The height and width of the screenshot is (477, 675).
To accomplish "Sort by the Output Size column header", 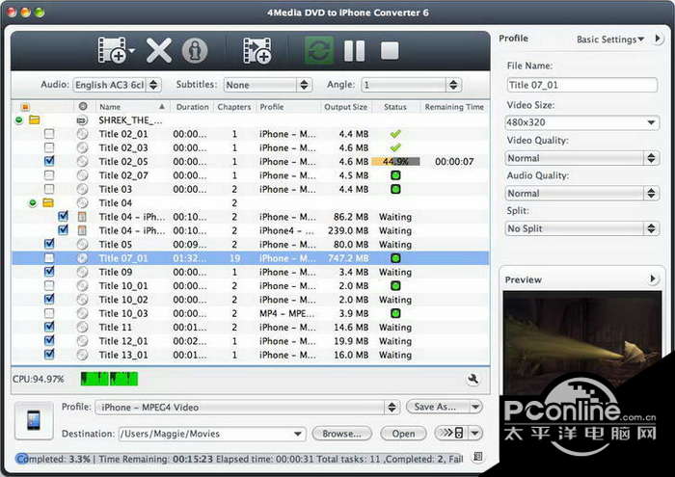I will (345, 107).
